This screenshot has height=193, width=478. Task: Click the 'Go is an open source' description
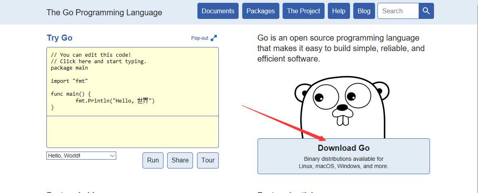(x=341, y=48)
